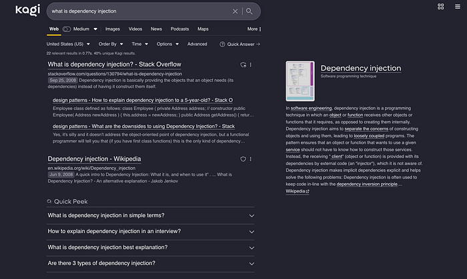Switch to the Videos tab

(x=135, y=29)
